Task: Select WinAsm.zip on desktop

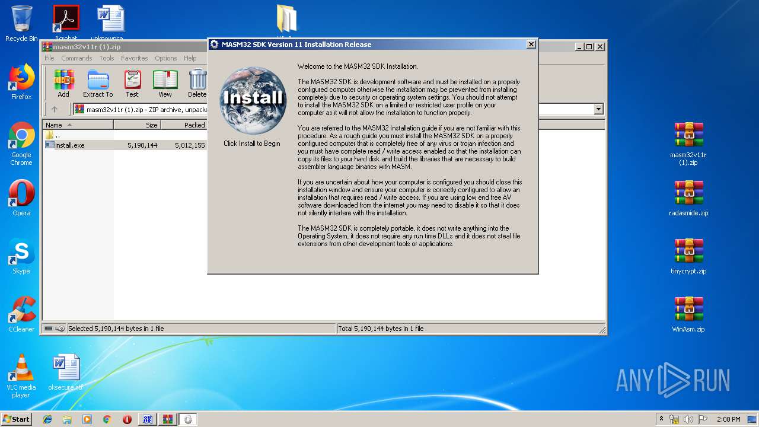Action: 688,314
